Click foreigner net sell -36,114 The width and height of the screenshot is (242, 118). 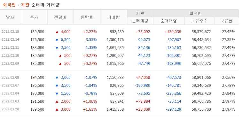point(175,101)
